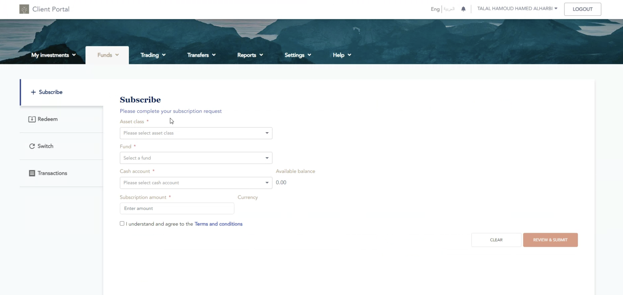
Task: Open the notifications bell
Action: 463,9
